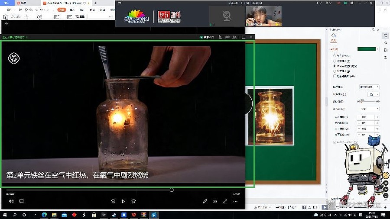390x219 pixels.
Task: Click the fast-forward button in video player
Action: tap(133, 201)
